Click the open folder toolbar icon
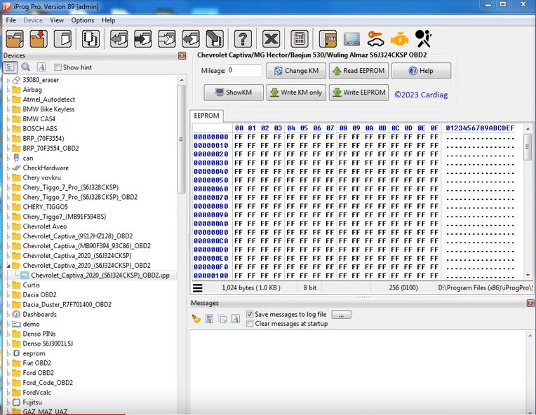536x415 pixels. tap(14, 39)
